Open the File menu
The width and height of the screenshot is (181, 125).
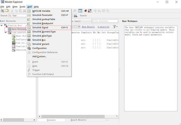click(x=2, y=6)
